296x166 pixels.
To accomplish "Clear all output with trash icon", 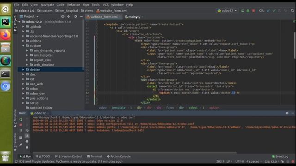I will click(27, 147).
